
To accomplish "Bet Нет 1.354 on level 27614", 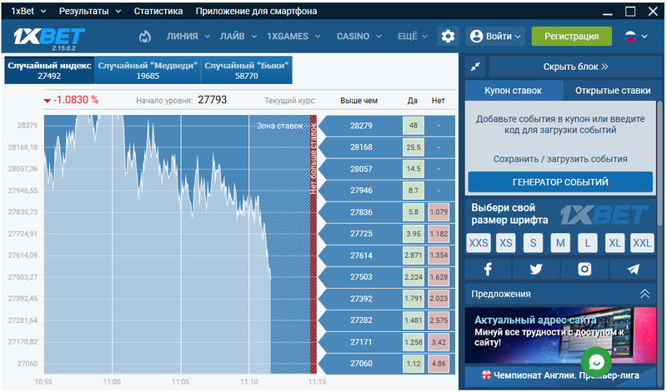I will tap(439, 256).
